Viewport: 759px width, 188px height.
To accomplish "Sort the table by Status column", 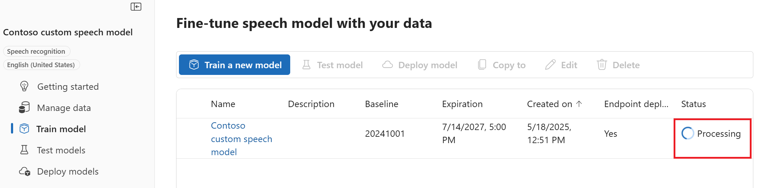I will [693, 104].
